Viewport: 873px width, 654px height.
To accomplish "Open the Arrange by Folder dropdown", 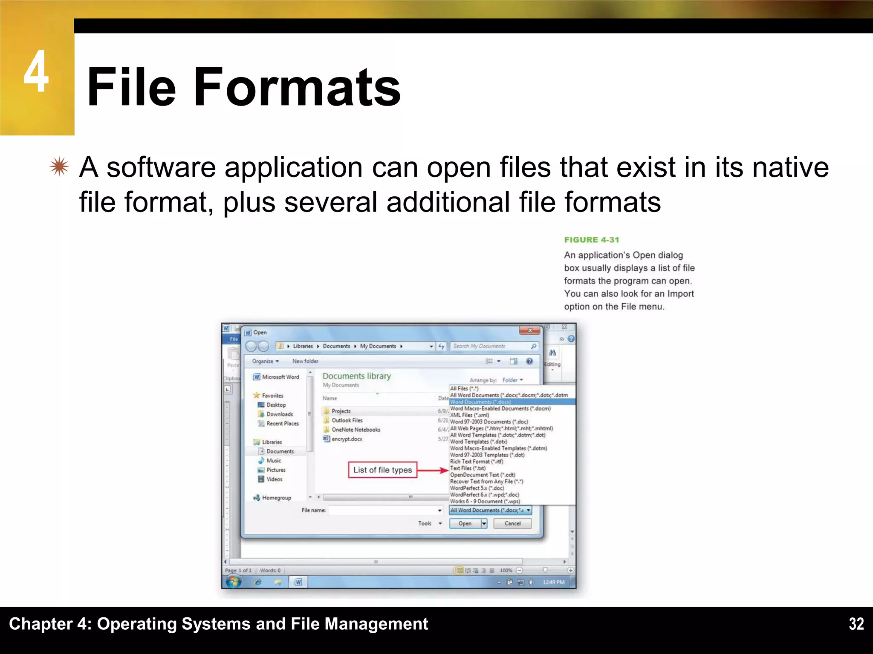I will tap(512, 380).
